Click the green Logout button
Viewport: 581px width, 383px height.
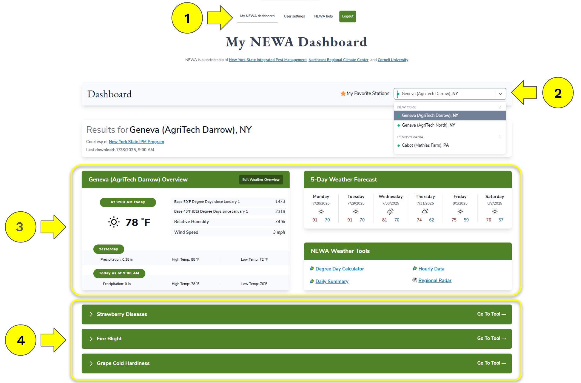(348, 16)
